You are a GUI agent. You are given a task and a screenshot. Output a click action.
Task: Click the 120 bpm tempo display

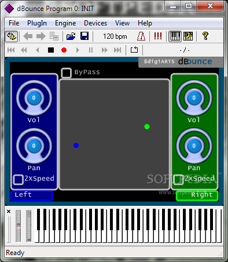click(x=115, y=36)
